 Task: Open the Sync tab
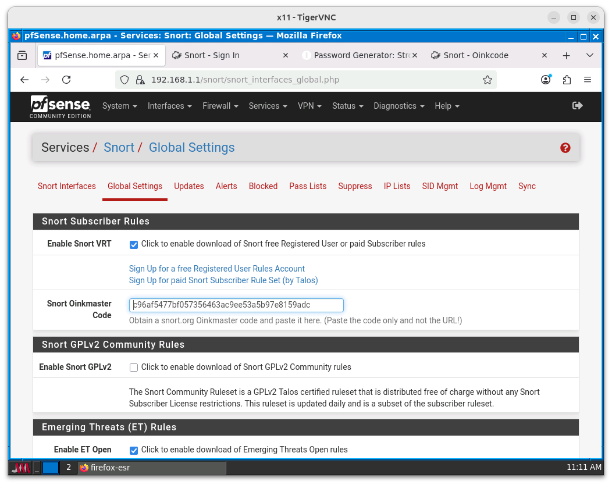527,186
